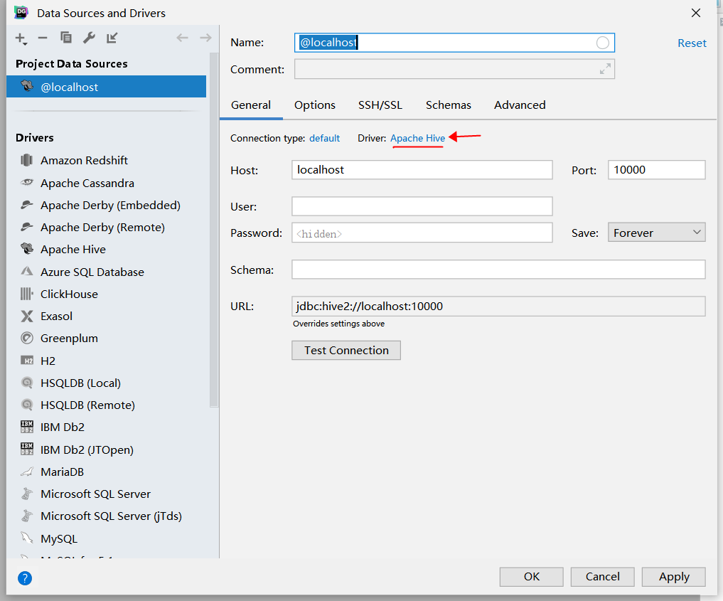Open the General tab
The width and height of the screenshot is (723, 601).
251,105
